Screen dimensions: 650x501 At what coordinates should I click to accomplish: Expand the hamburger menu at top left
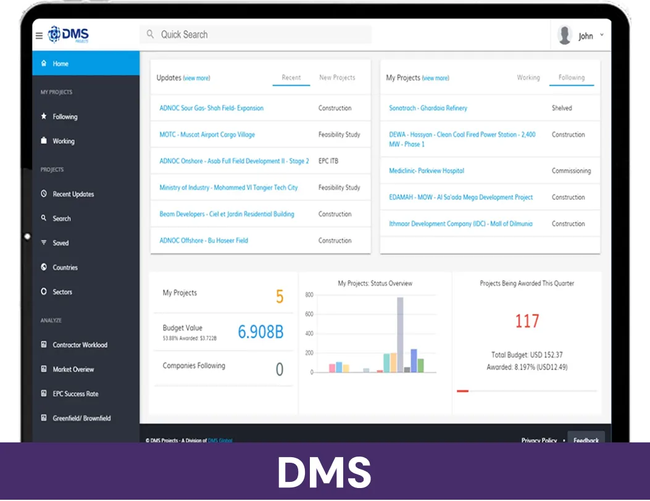[x=39, y=35]
